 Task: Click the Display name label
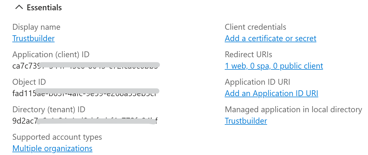(x=36, y=27)
